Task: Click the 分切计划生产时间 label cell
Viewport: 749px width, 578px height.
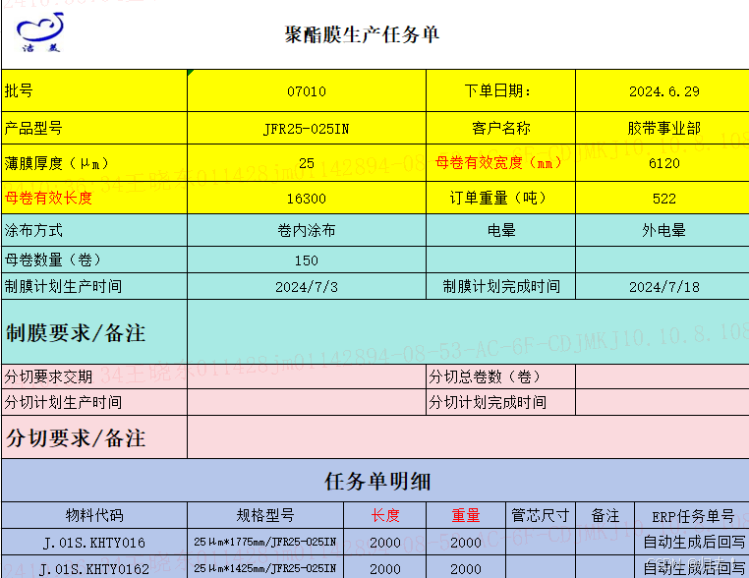Action: coord(94,402)
